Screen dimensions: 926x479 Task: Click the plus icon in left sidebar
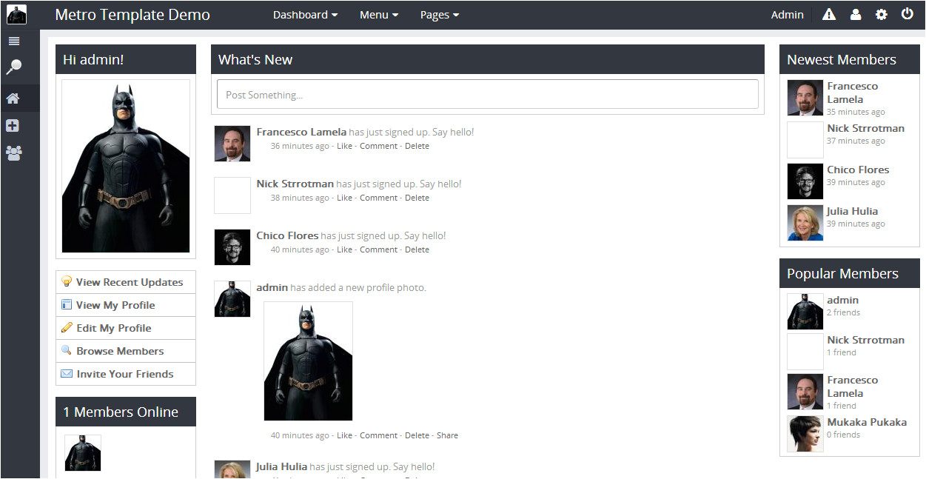(x=13, y=126)
